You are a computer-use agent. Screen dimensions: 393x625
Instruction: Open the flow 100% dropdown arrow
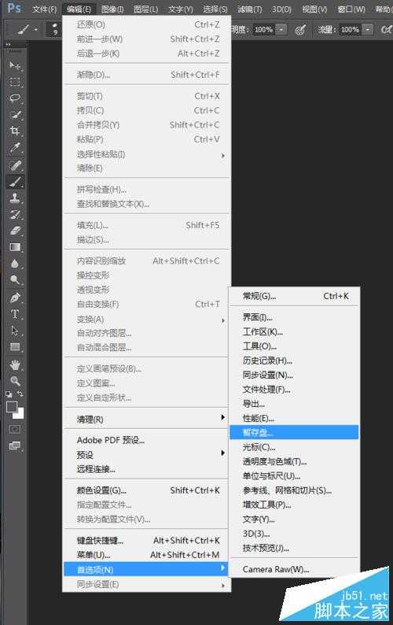(x=368, y=29)
